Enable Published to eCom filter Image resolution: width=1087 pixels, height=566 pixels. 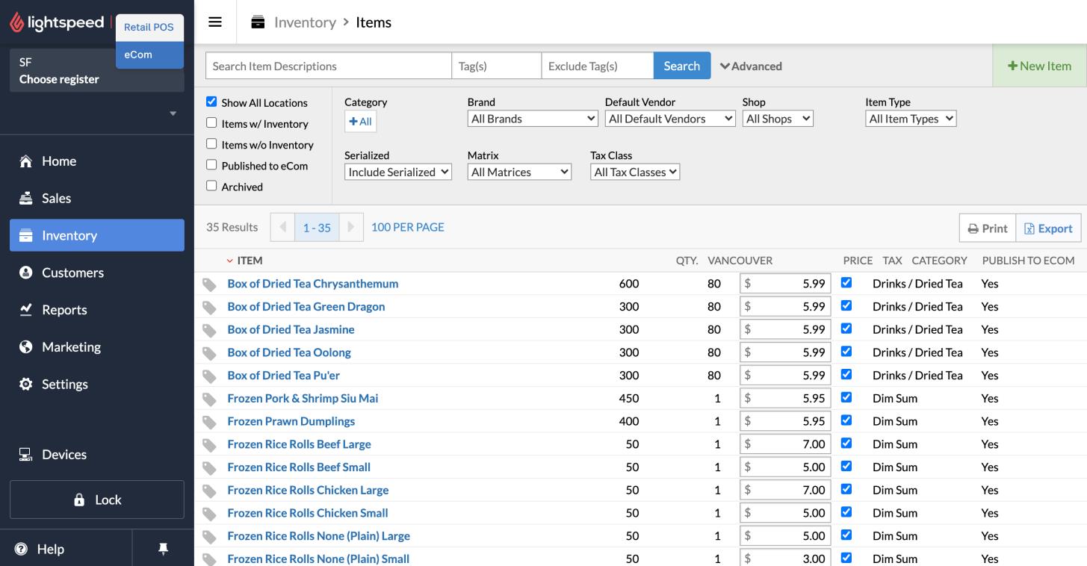211,165
